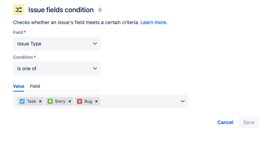The image size is (268, 144).
Task: Select the Value tab
Action: (19, 86)
